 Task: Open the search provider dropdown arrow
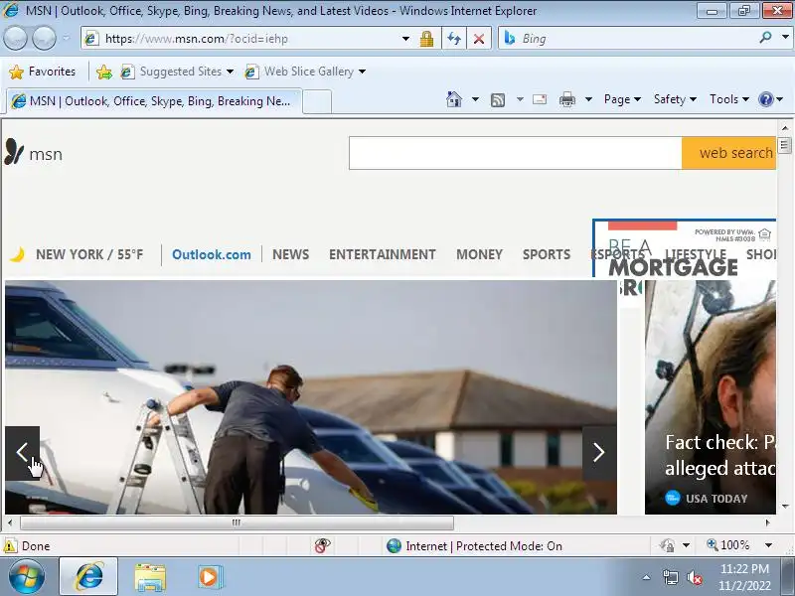[x=785, y=38]
